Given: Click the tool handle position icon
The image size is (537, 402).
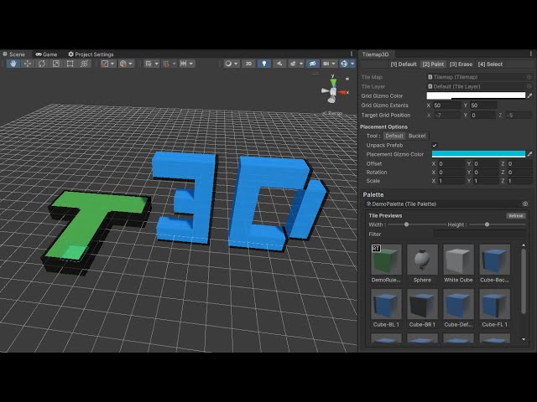Looking at the screenshot, I should point(105,64).
